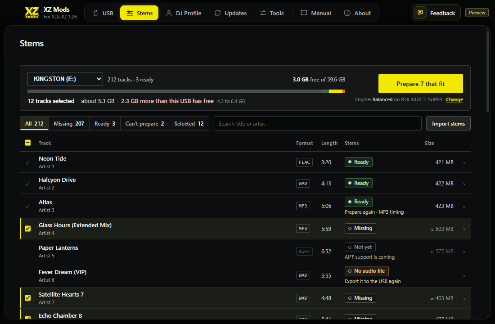Click the speech bubble Feedback icon
The width and height of the screenshot is (495, 324).
pyautogui.click(x=420, y=13)
